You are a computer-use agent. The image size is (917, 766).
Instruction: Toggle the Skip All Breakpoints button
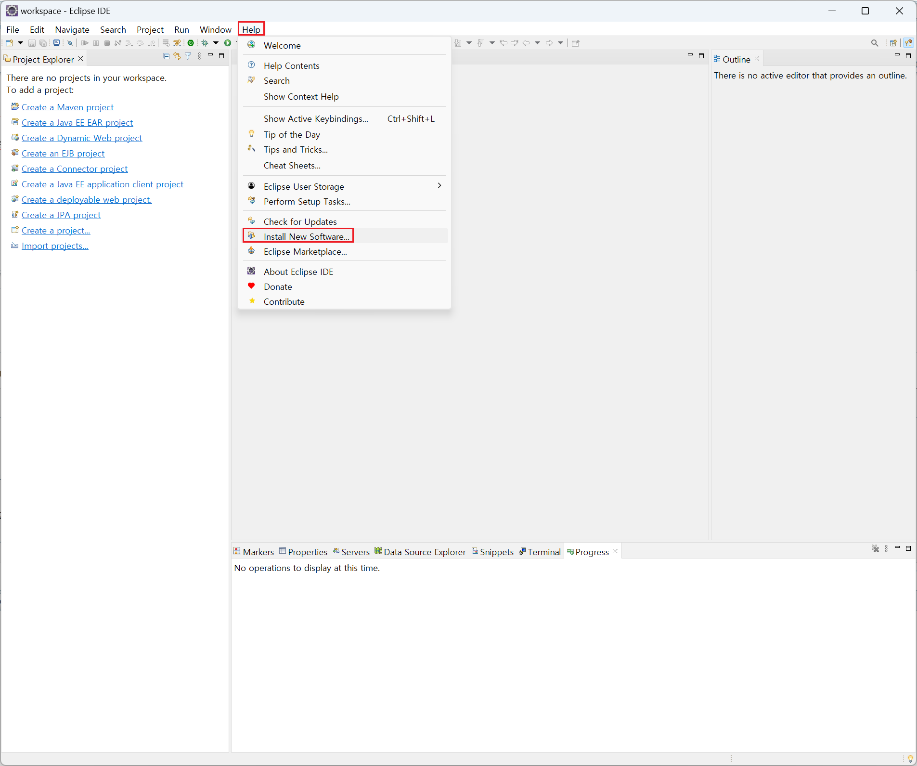point(70,43)
